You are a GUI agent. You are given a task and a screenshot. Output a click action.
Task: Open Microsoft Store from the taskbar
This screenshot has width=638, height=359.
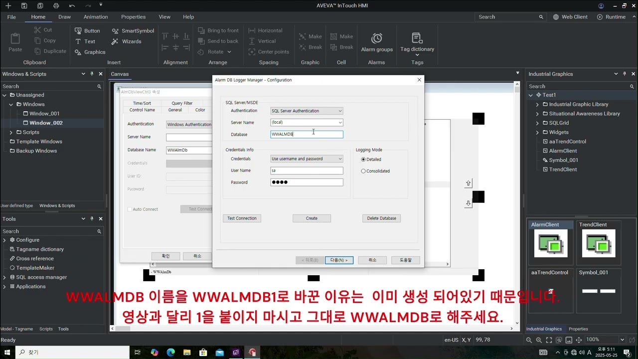pos(203,352)
